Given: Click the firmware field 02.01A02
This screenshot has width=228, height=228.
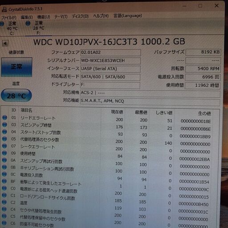Looking at the screenshot, I should pos(110,53).
